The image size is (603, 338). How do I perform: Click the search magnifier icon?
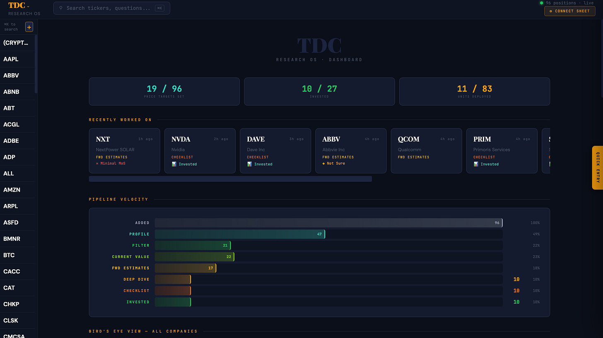coord(61,8)
